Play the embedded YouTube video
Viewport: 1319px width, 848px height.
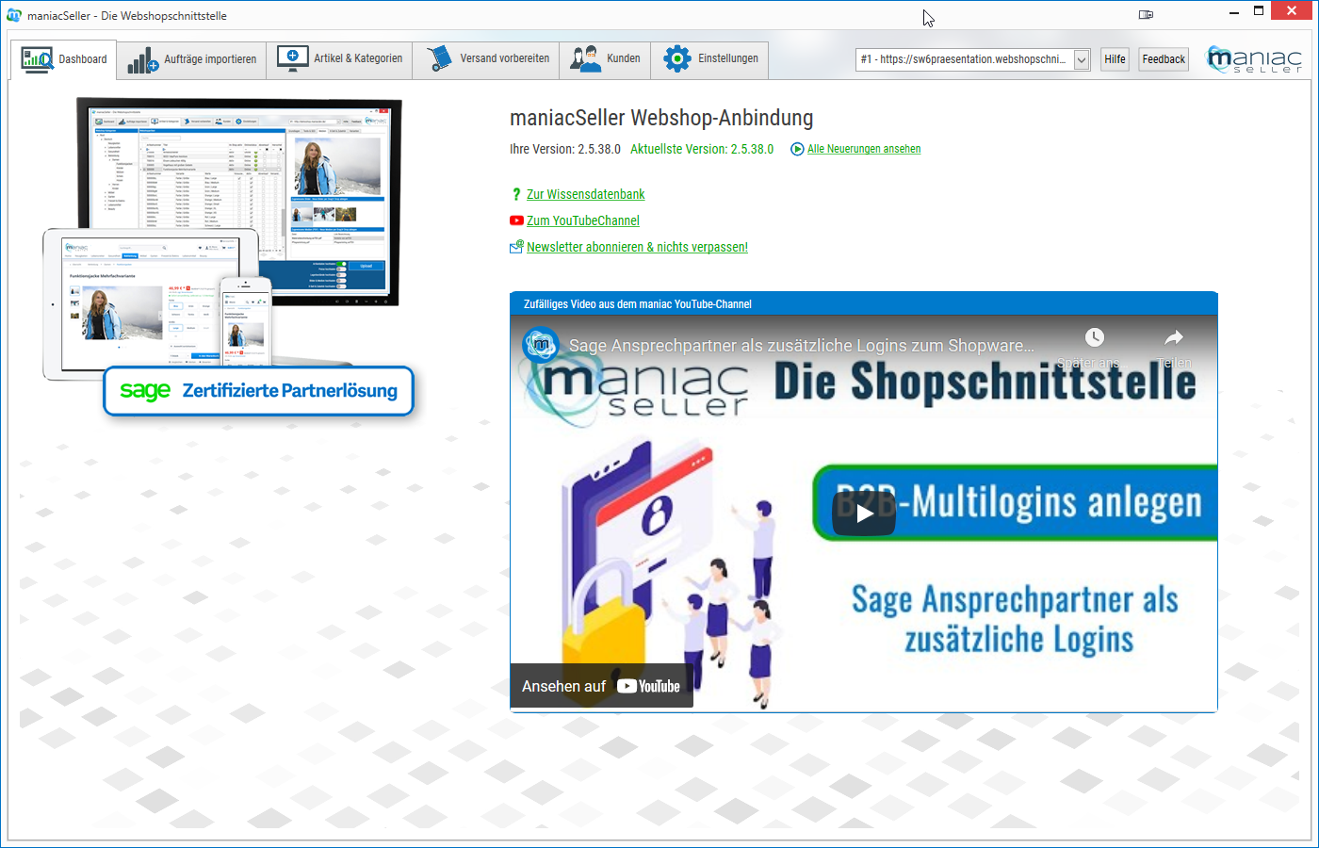click(x=864, y=514)
